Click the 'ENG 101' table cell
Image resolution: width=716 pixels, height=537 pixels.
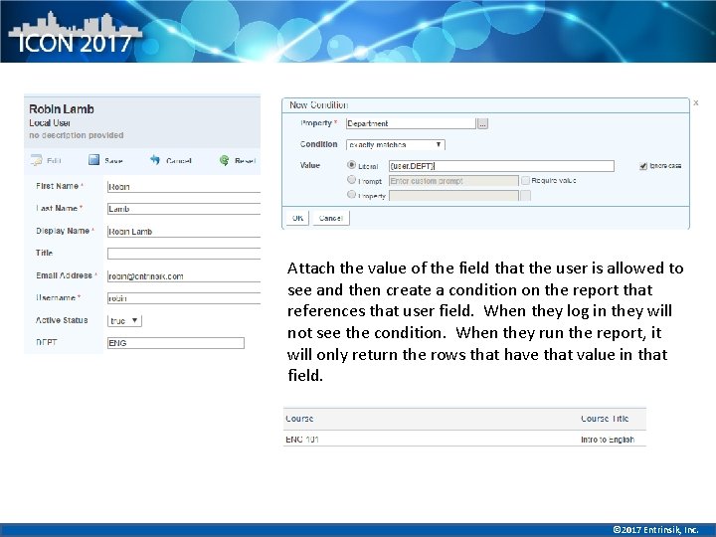[302, 440]
